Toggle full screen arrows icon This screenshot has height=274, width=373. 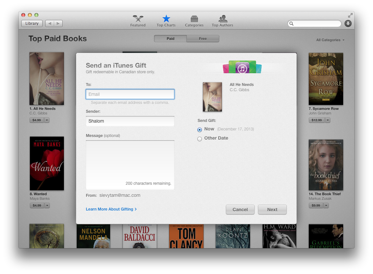350,15
